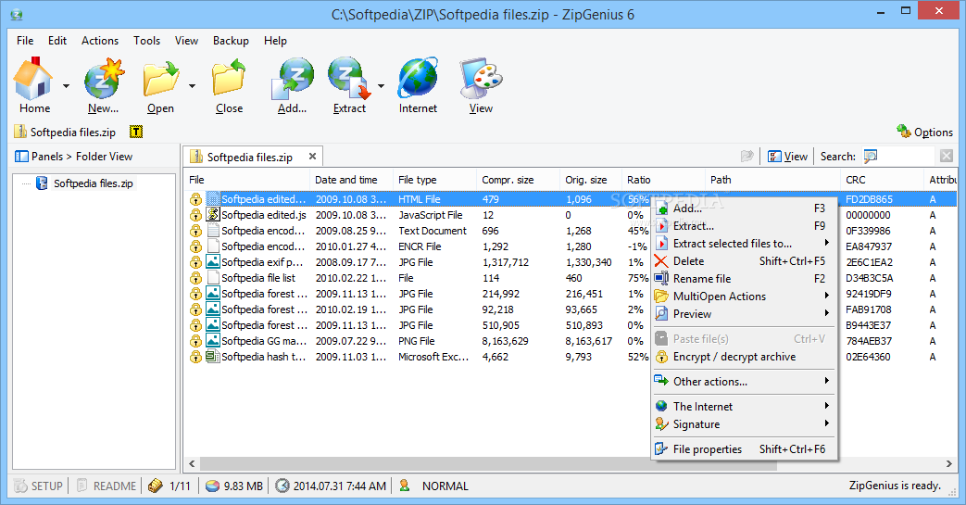Choose Delete from context menu
The width and height of the screenshot is (966, 505).
tap(743, 260)
